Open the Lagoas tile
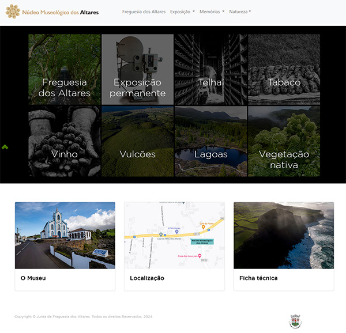 211,141
